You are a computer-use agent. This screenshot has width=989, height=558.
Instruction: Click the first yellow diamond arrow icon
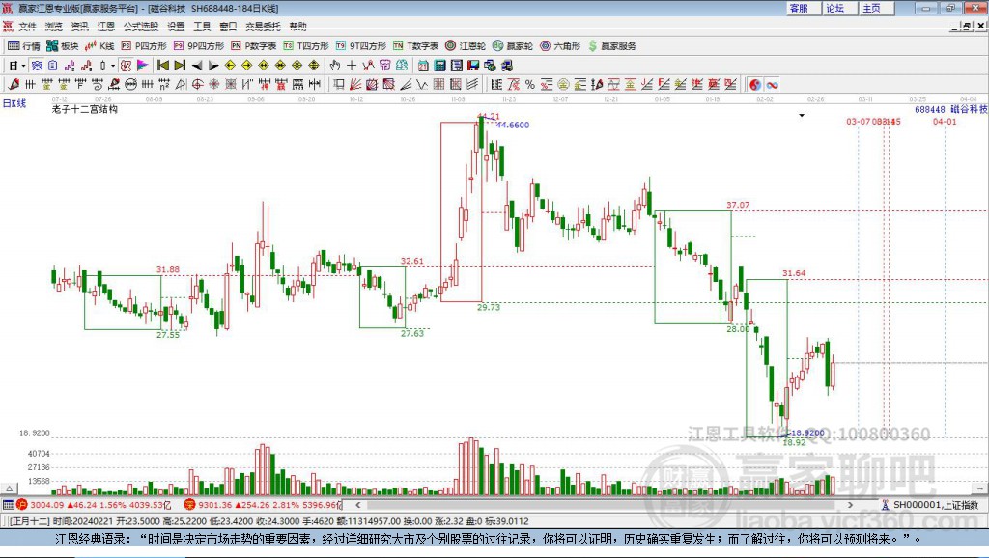(x=230, y=66)
